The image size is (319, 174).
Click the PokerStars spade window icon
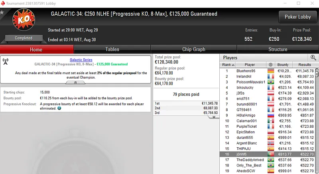point(3,3)
